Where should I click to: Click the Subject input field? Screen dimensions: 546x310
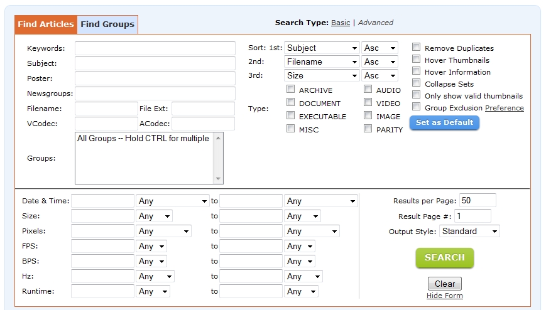click(x=155, y=63)
